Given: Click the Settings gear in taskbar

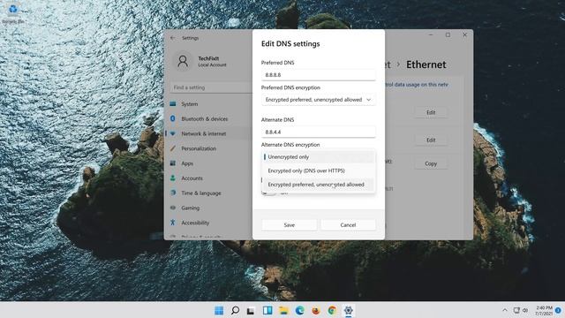Looking at the screenshot, I should point(349,310).
